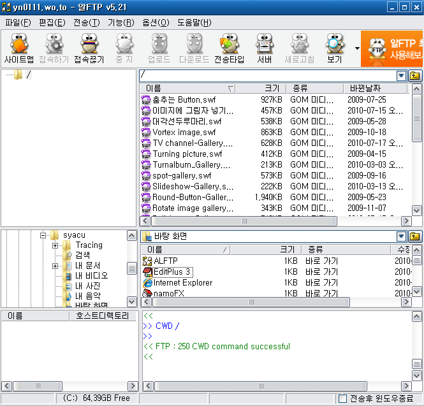Image resolution: width=424 pixels, height=406 pixels.
Task: Open the 전송타입 transfer type tool
Action: point(229,49)
